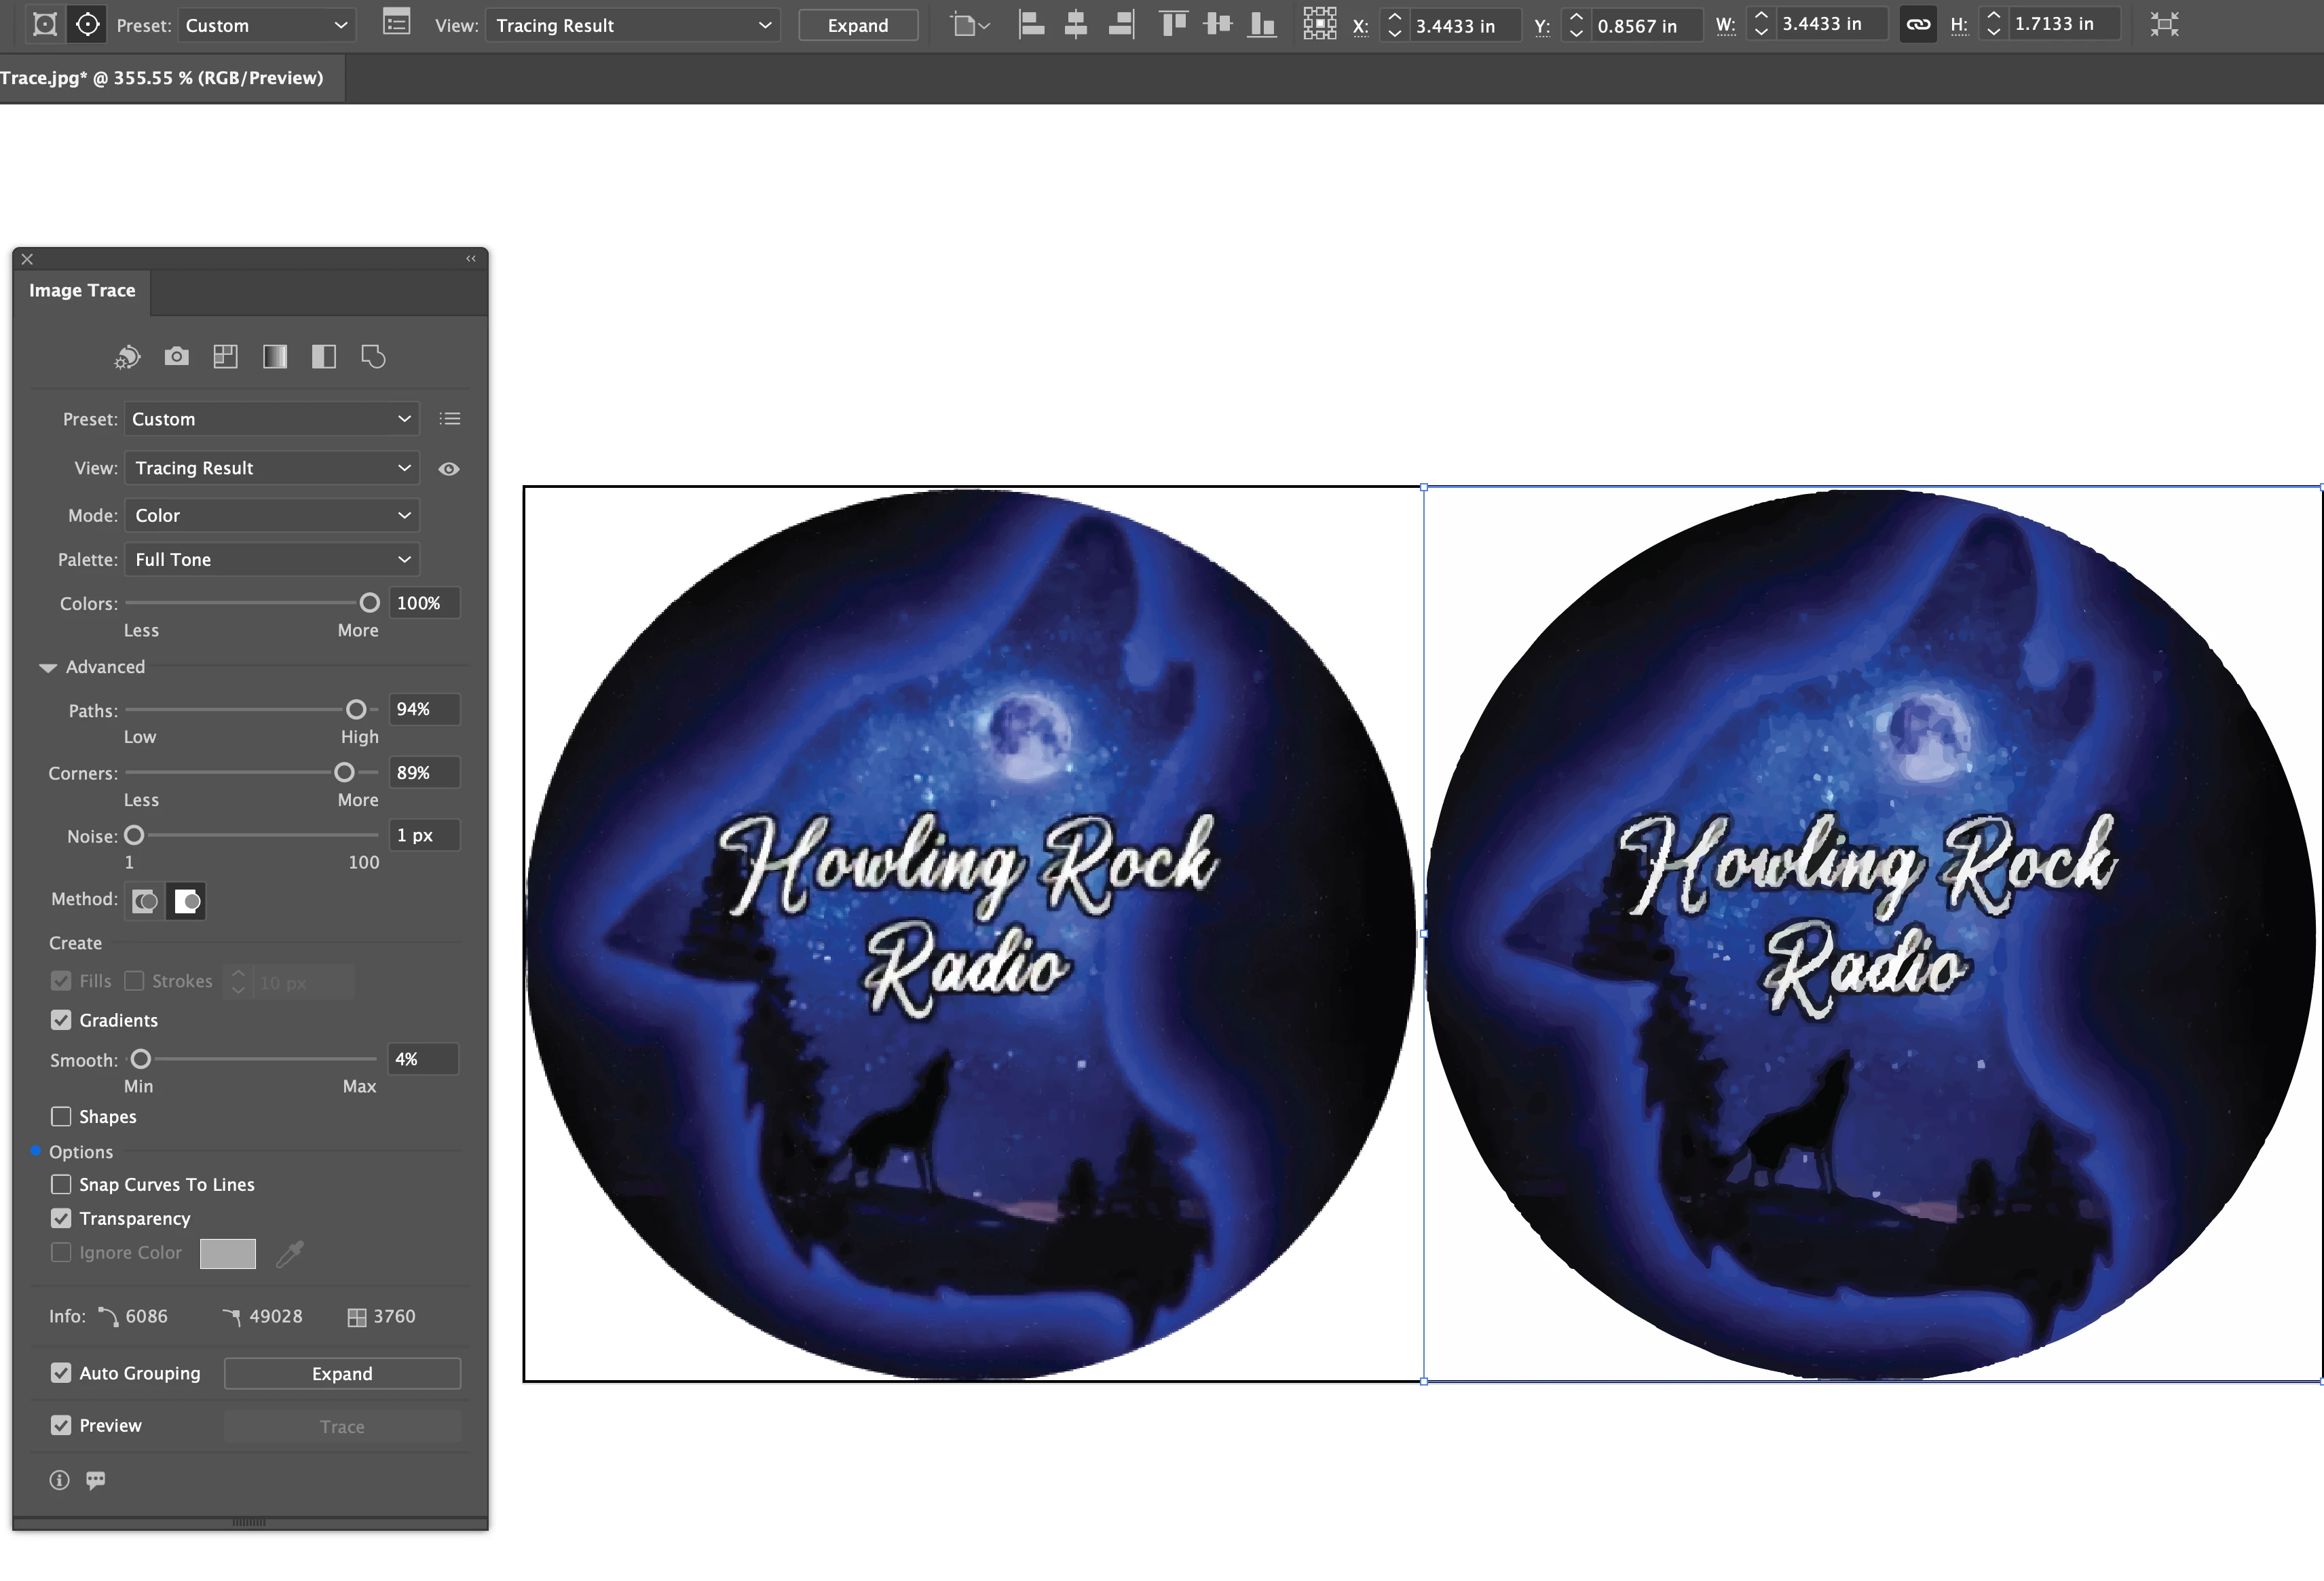Select the Overlapping method icon
Viewport: 2324px width, 1581px height.
coord(186,901)
